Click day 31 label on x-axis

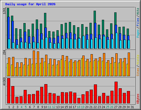[x=132, y=107]
